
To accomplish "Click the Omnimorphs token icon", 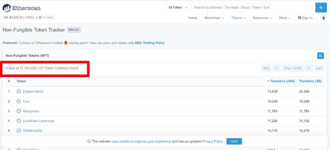I will point(19,131).
